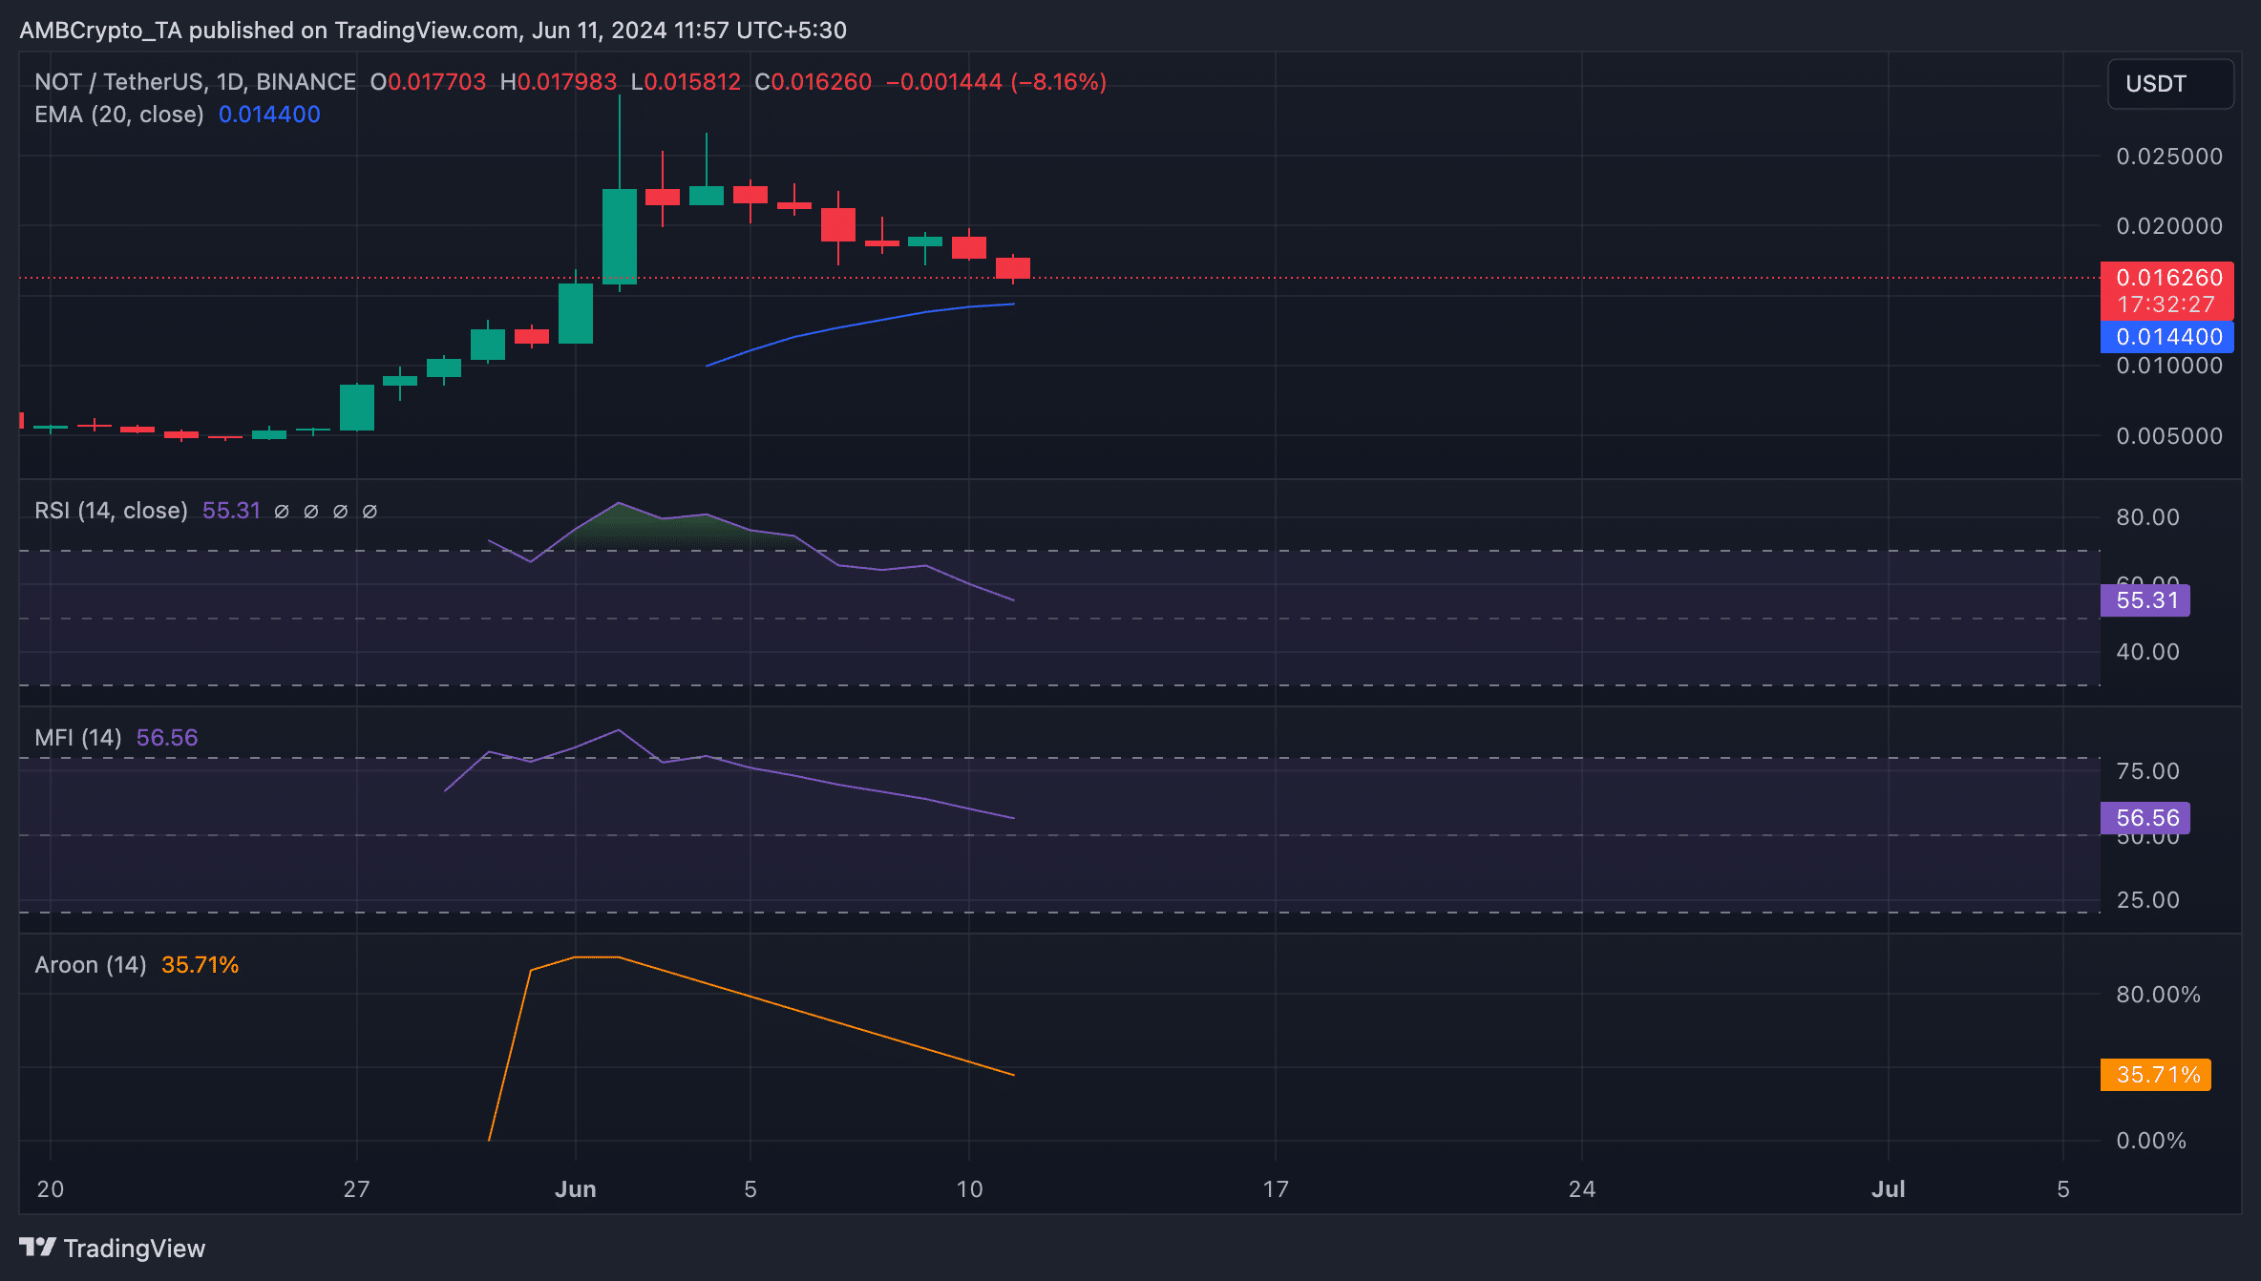The height and width of the screenshot is (1281, 2261).
Task: Click the purple RSI value tag 55.31
Action: click(x=2145, y=600)
